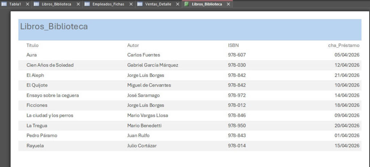Screen dimensions: 370x167
Task: Click author Mario Vargas Llosa
Action: tap(148, 115)
